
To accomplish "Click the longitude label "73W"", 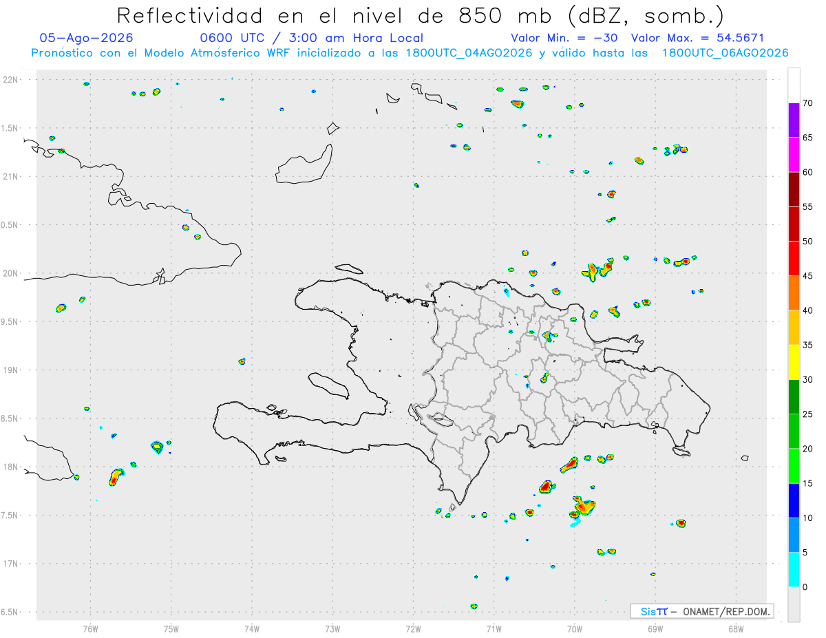I will pos(332,628).
